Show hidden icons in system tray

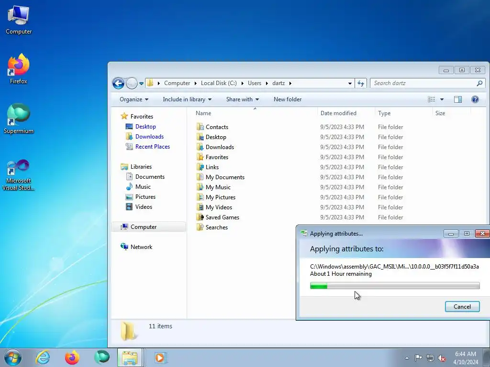click(x=407, y=358)
